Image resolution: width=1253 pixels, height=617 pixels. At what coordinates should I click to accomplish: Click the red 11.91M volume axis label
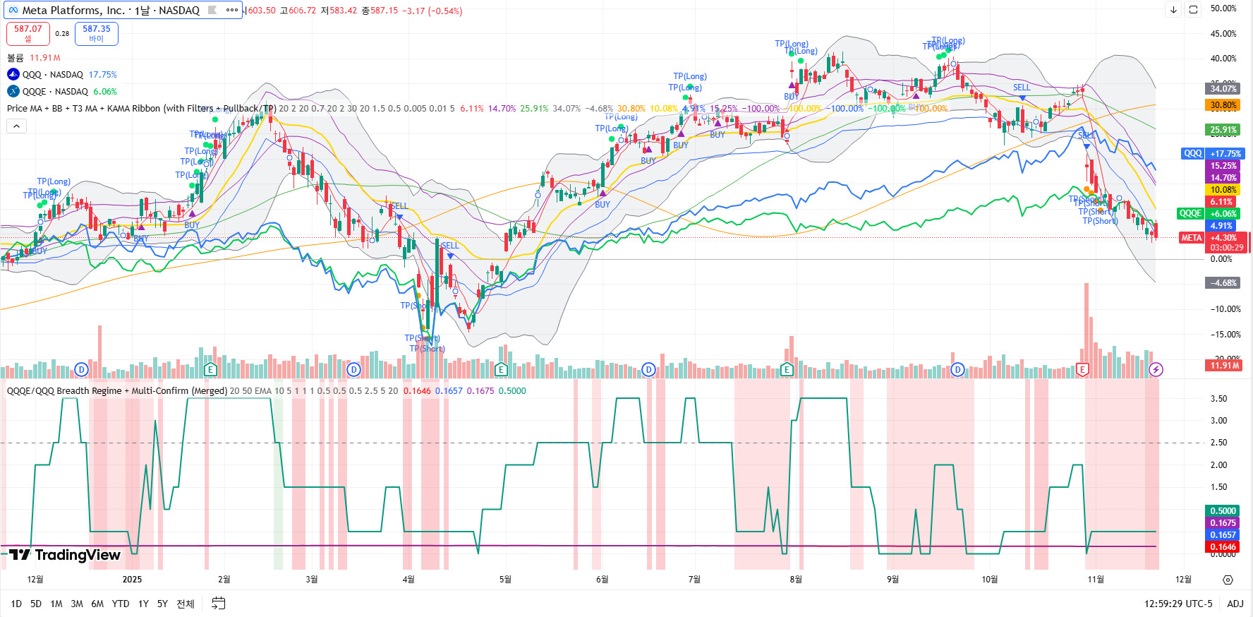coord(1223,365)
